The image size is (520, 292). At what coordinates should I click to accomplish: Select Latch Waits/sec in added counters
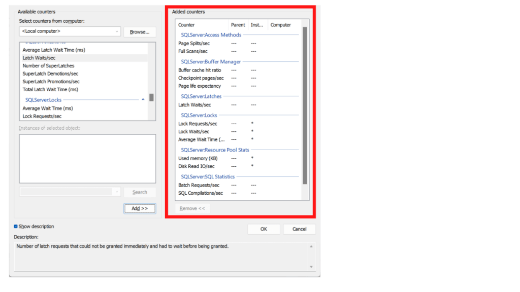point(194,105)
